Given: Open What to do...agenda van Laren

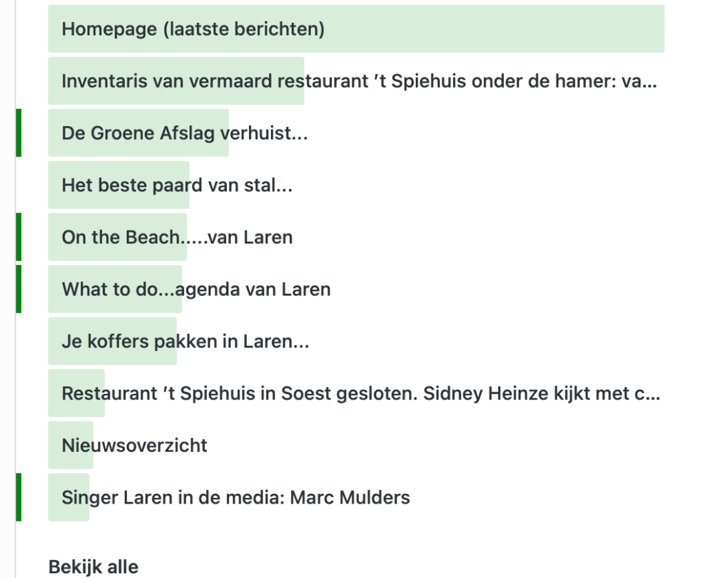Looking at the screenshot, I should [196, 290].
